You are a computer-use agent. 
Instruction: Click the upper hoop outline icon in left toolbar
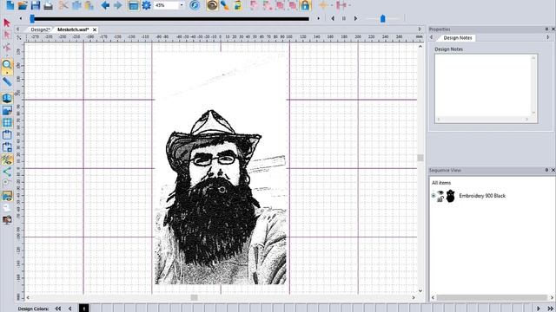(x=7, y=135)
